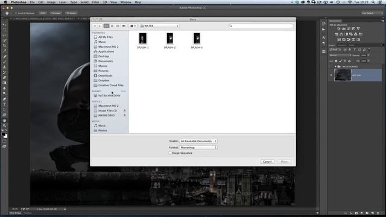Open the layer Fill dropdown arrow
Screen dimensions: 386x217
coord(369,61)
